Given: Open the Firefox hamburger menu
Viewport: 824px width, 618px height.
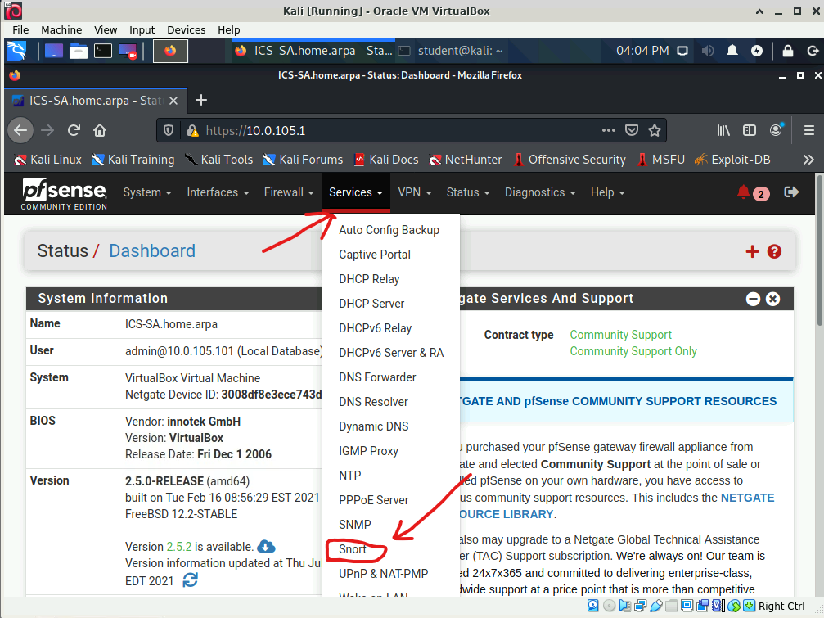Looking at the screenshot, I should tap(809, 130).
